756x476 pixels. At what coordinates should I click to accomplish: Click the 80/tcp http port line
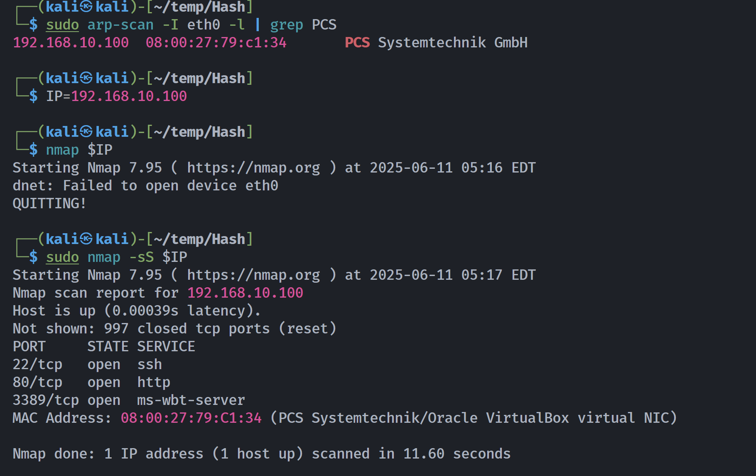[x=91, y=382]
